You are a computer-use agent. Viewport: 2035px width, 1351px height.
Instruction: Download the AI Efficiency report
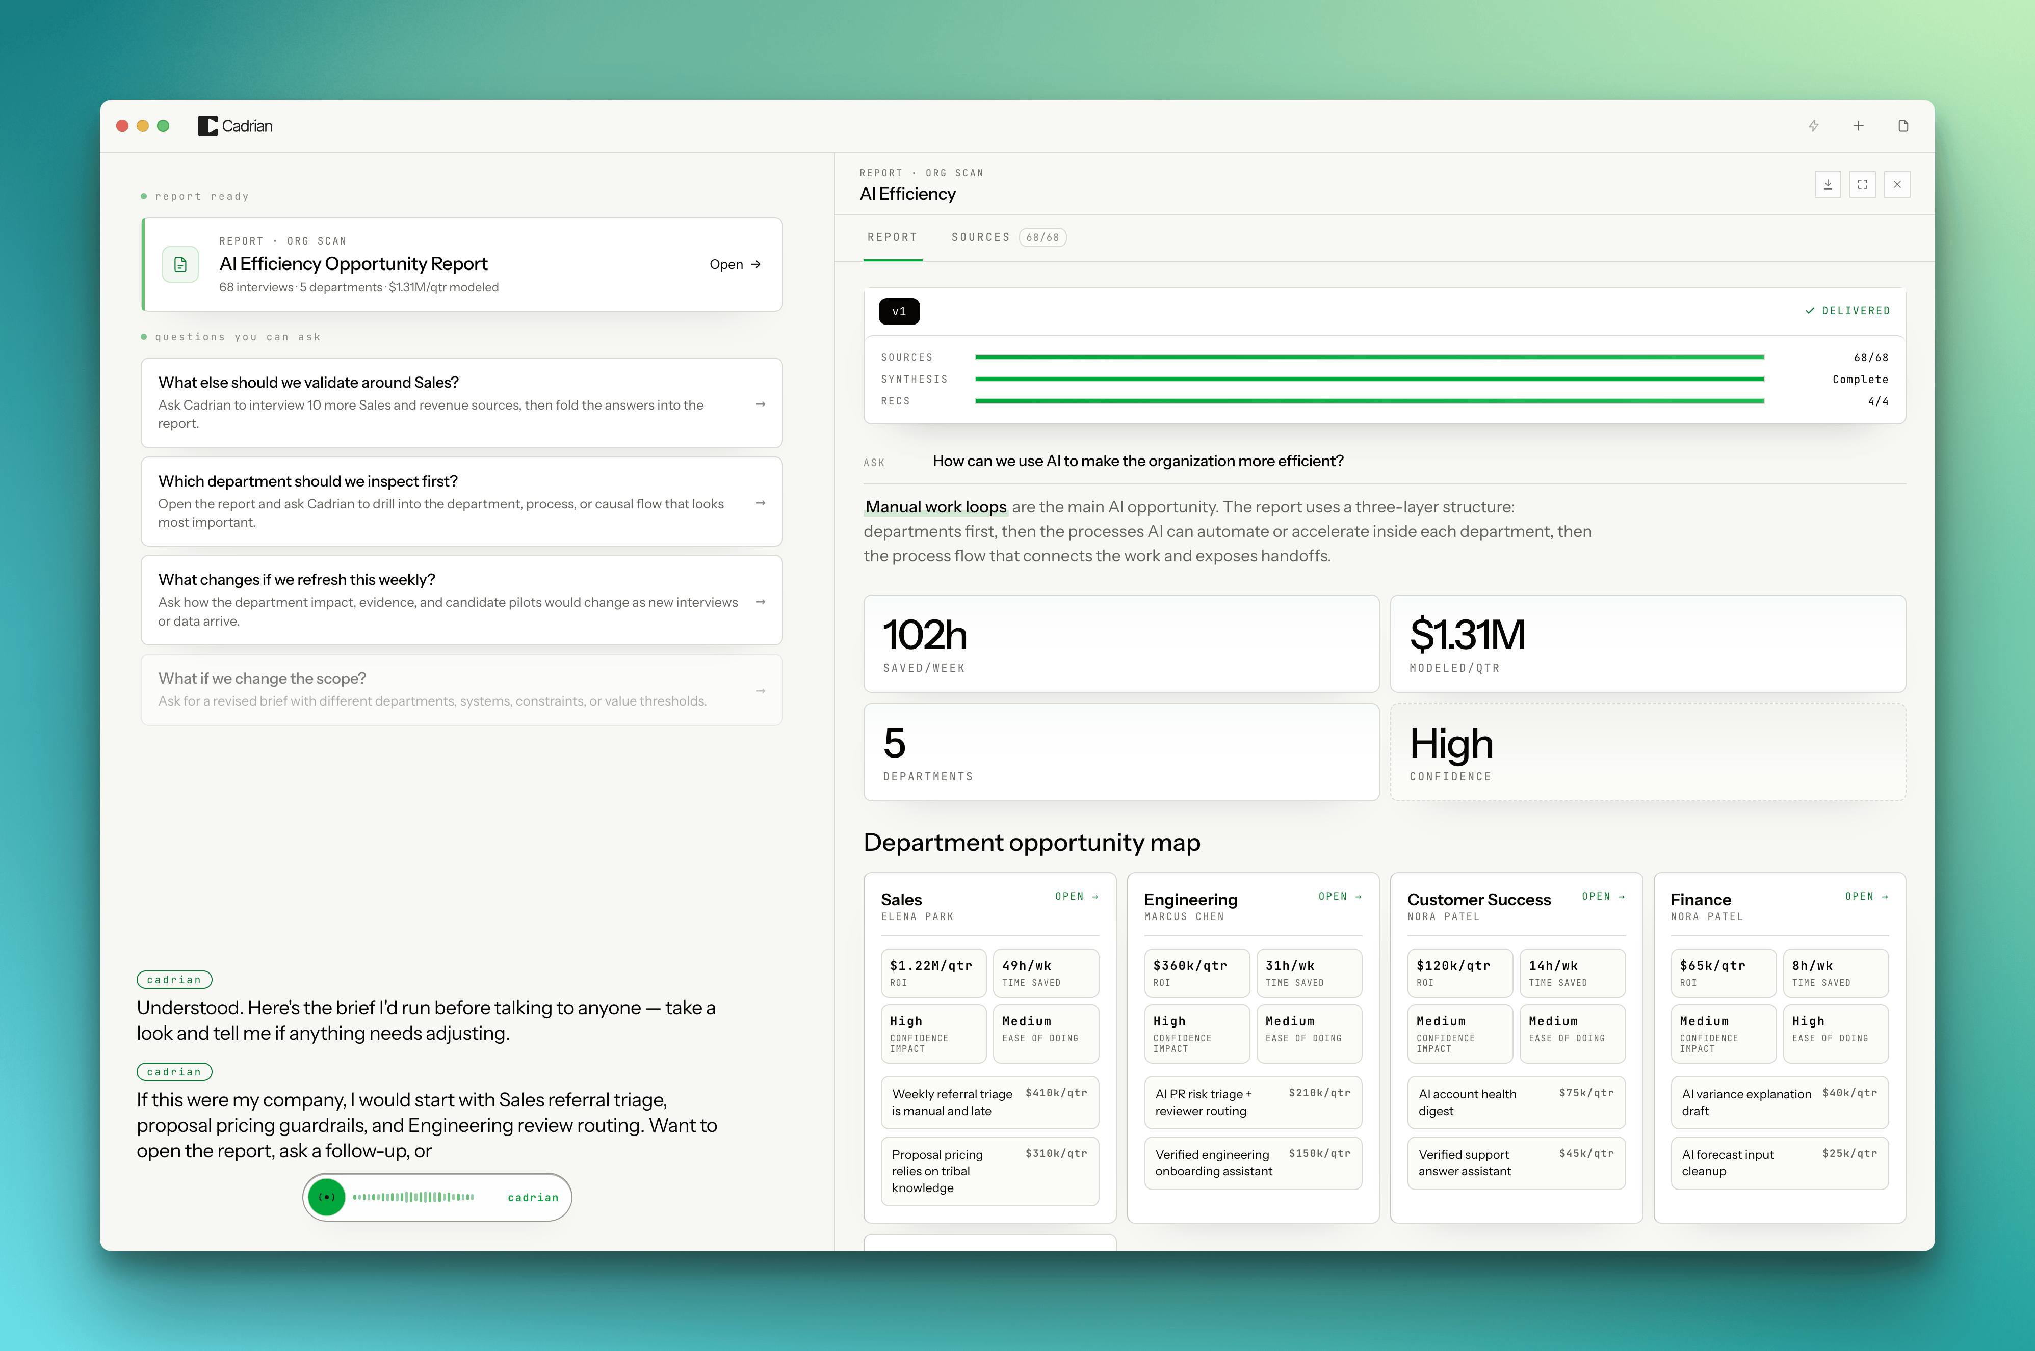tap(1828, 184)
